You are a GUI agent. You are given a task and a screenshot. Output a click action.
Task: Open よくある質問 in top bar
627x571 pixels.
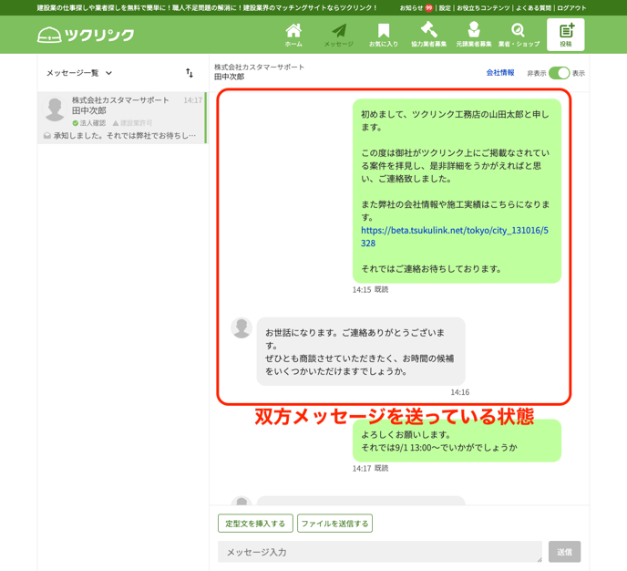pyautogui.click(x=533, y=7)
